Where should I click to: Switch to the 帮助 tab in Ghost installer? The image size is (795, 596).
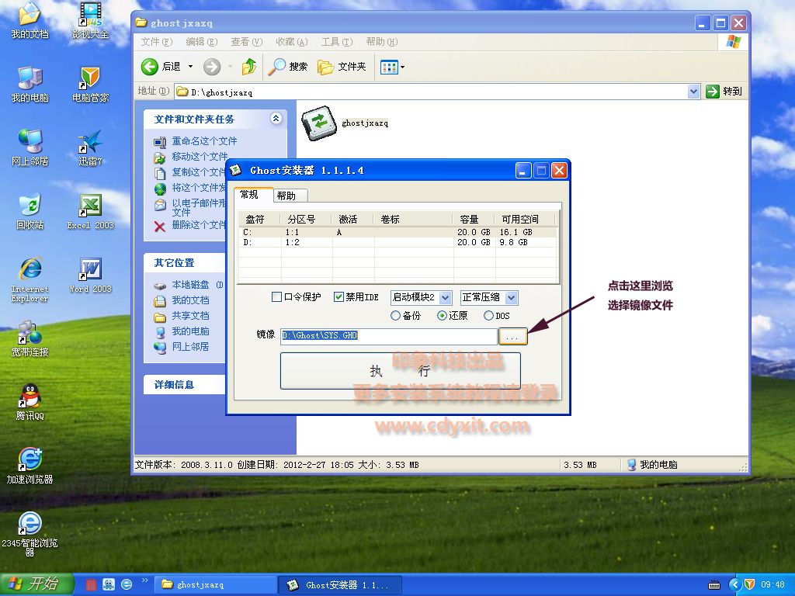click(290, 196)
